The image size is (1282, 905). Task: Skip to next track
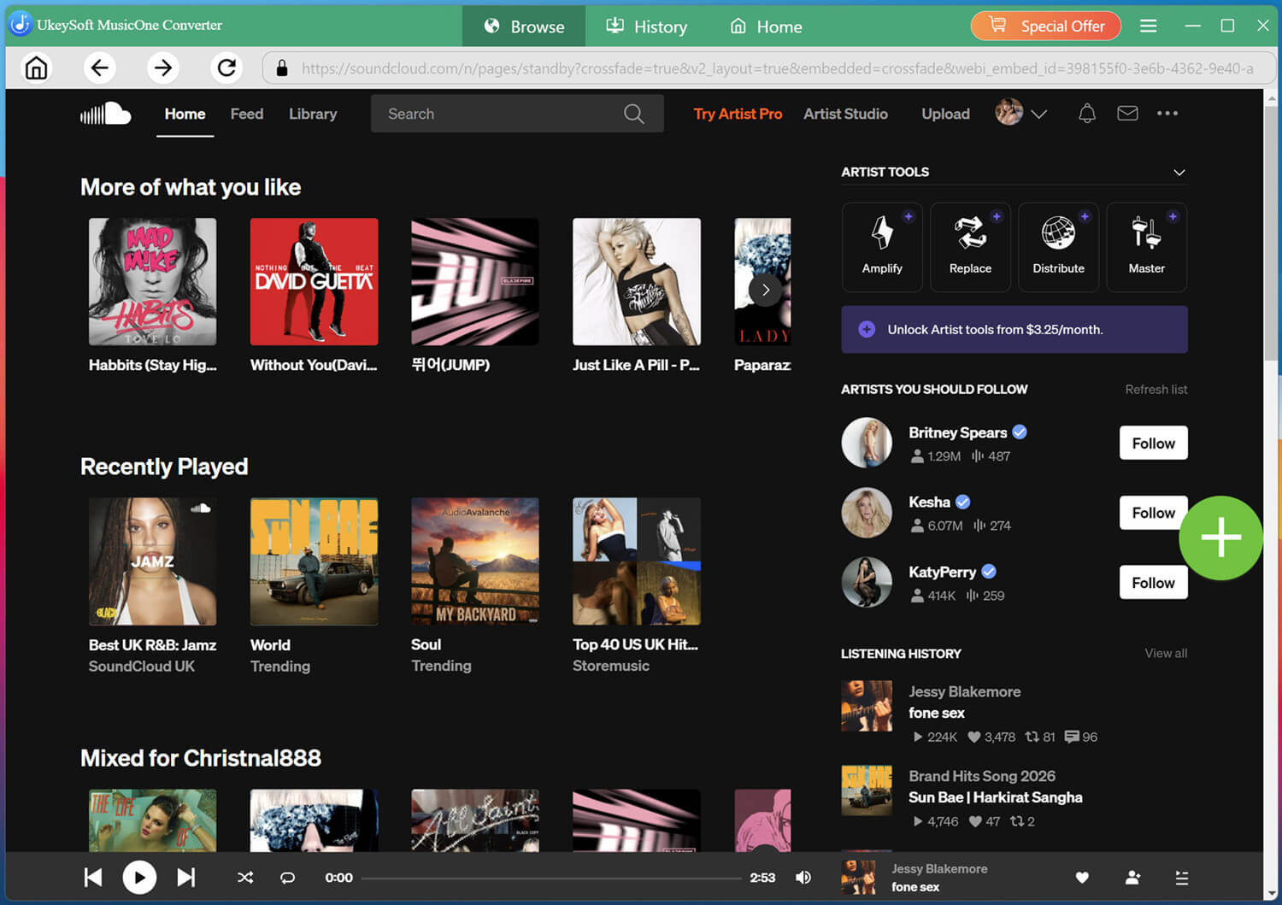[x=185, y=878]
